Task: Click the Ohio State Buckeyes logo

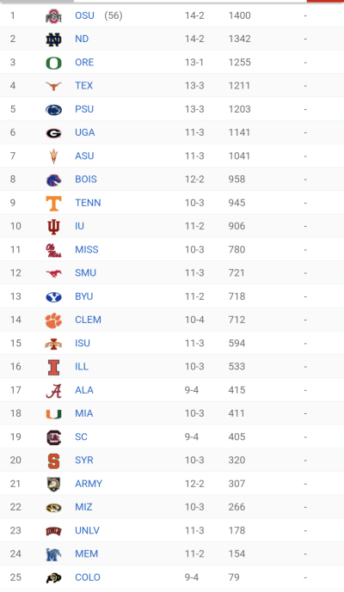Action: [x=53, y=16]
